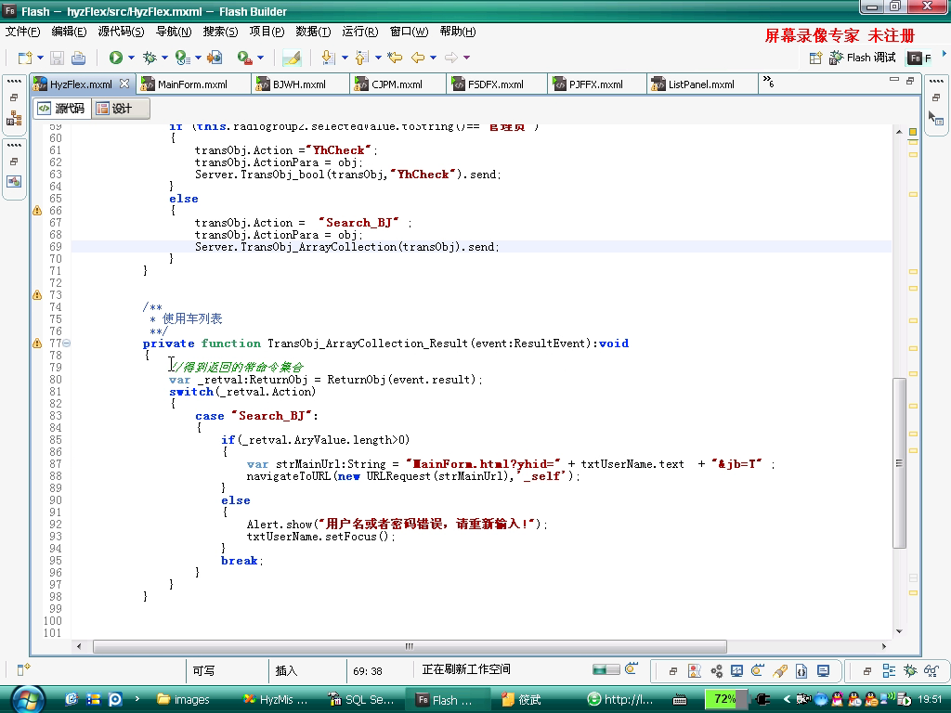Switch to the ListPanel.mxml tab

coord(701,84)
